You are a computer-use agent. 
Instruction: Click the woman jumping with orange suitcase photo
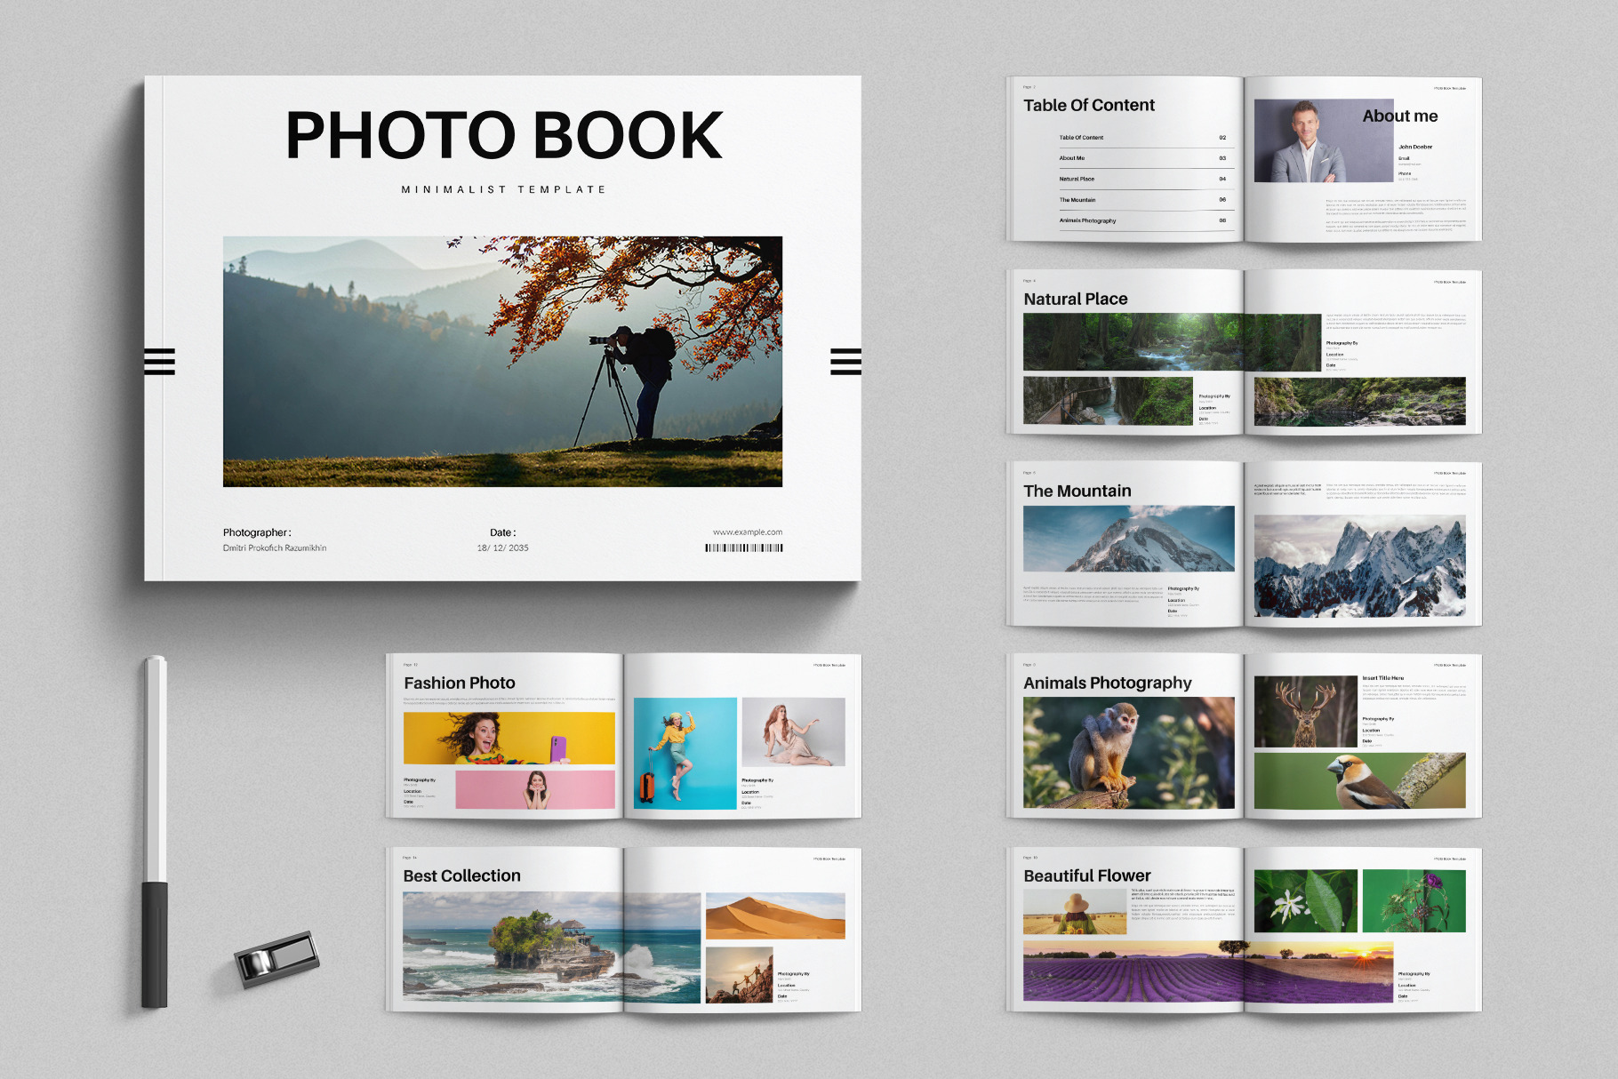(x=685, y=753)
